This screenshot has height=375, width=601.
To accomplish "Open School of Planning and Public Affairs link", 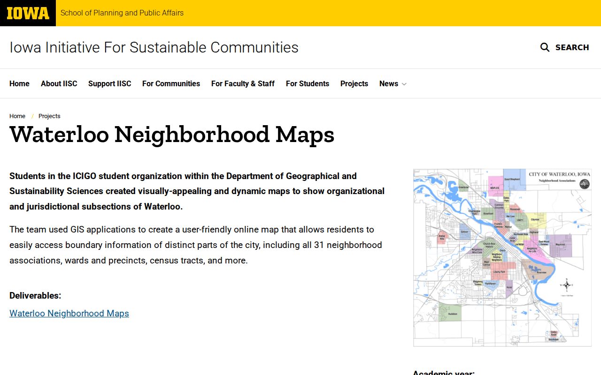I will coord(122,13).
